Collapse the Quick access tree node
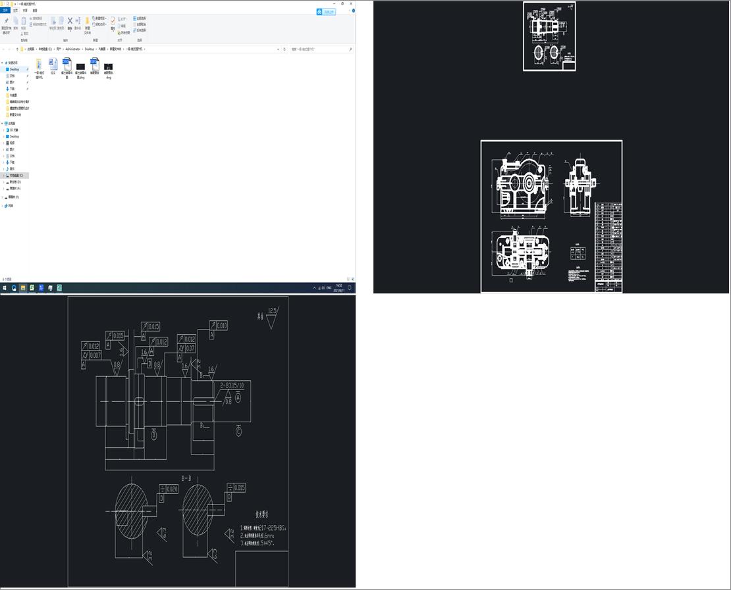Screen dimensions: 731x590 3,63
